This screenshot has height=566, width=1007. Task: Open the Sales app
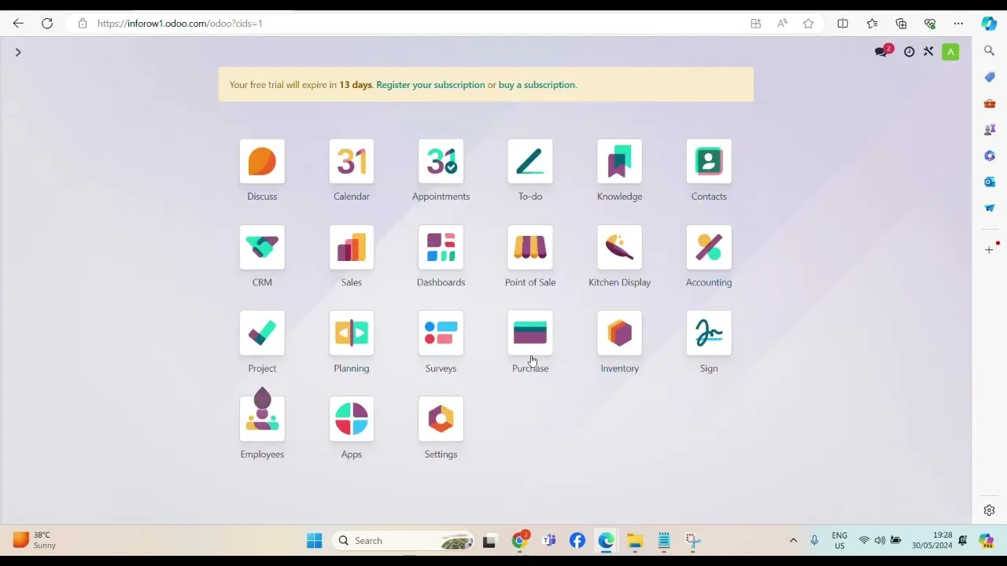click(352, 248)
